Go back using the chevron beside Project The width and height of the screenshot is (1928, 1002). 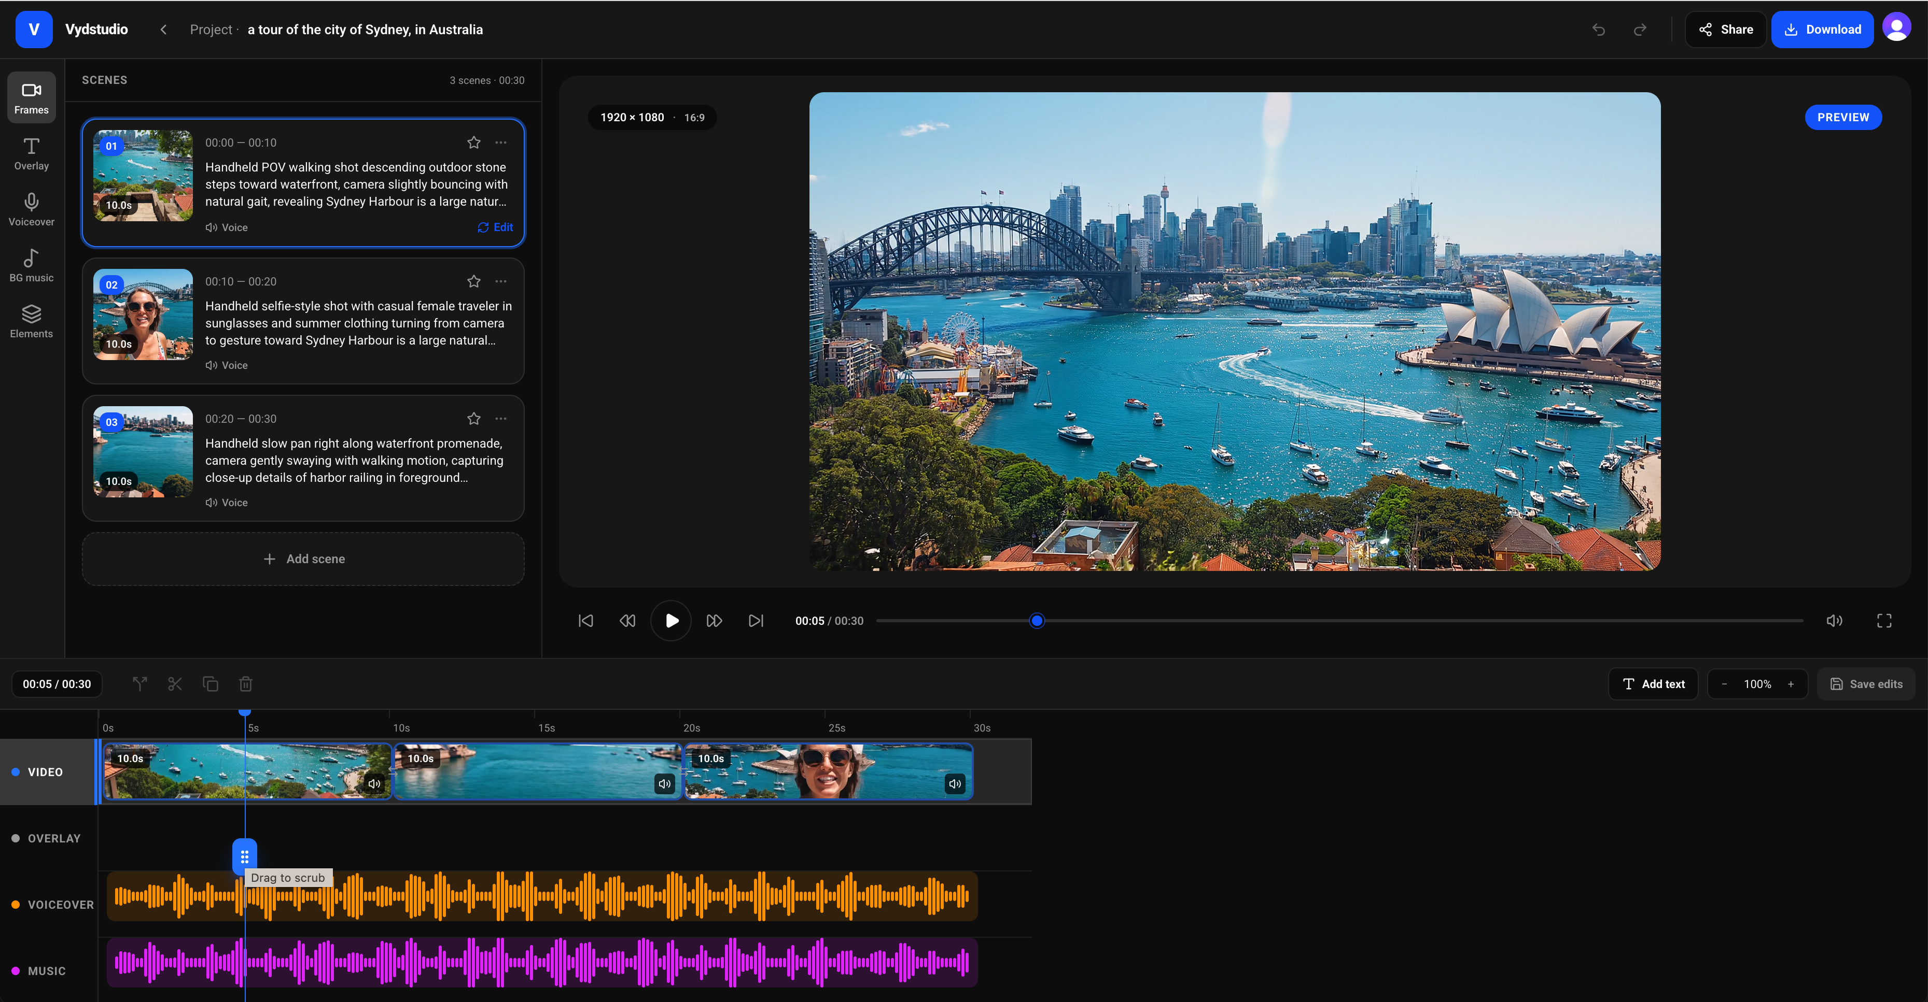coord(163,30)
